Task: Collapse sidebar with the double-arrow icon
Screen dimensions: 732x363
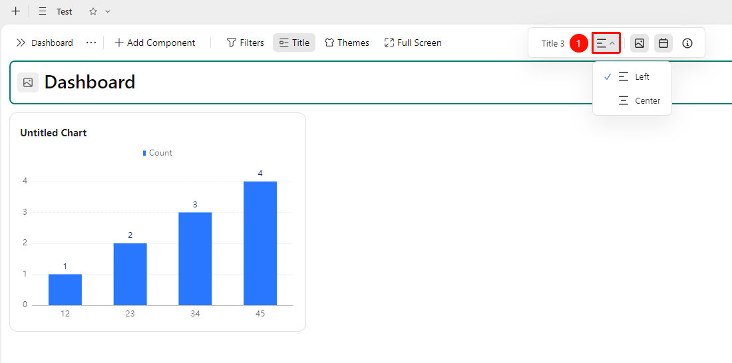Action: pos(21,43)
